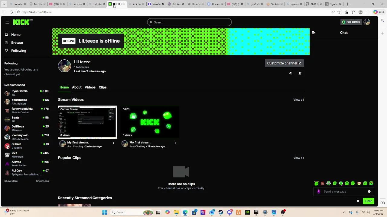
Task: Open options menu for 2 minutes ago stream
Action: (113, 143)
